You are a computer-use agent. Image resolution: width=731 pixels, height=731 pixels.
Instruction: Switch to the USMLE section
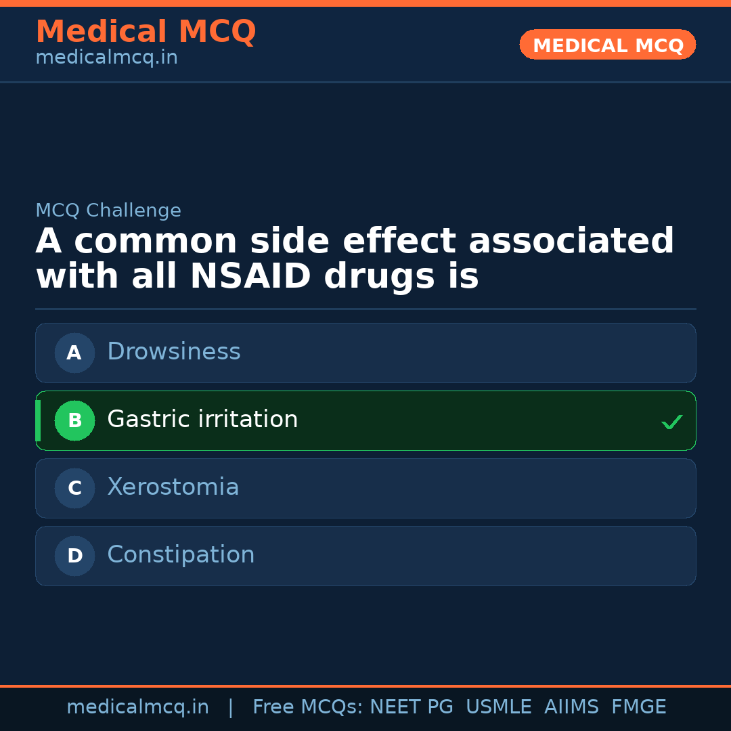pos(499,707)
